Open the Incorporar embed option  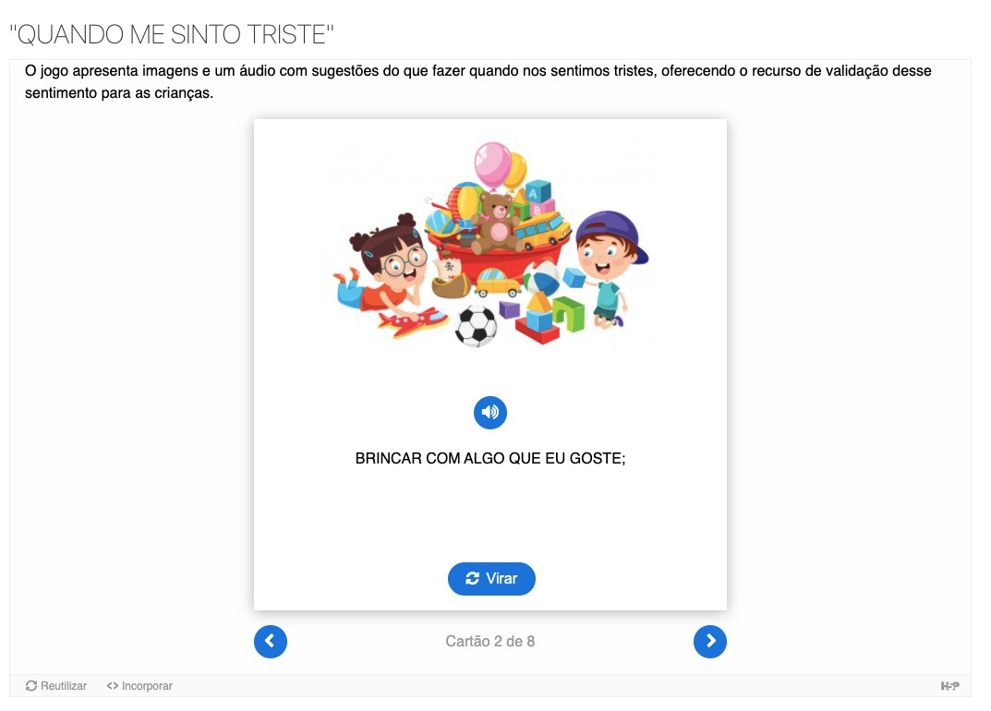139,686
